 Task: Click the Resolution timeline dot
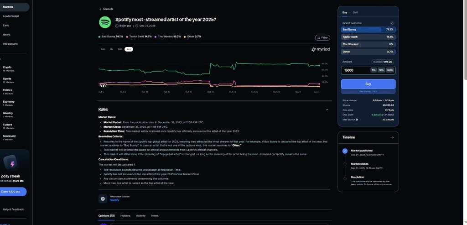click(345, 179)
